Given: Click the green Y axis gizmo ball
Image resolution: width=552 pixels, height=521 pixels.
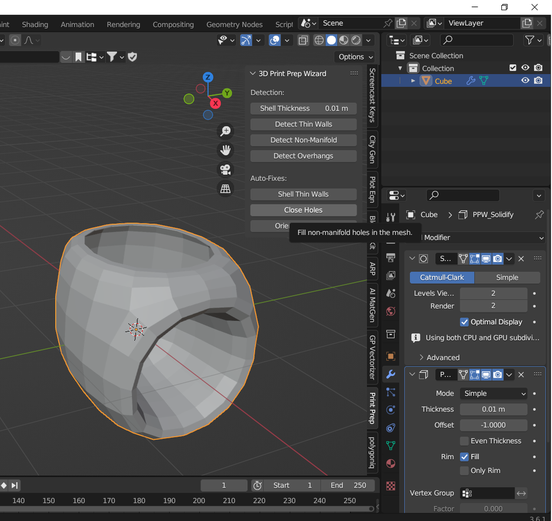Looking at the screenshot, I should coord(227,93).
